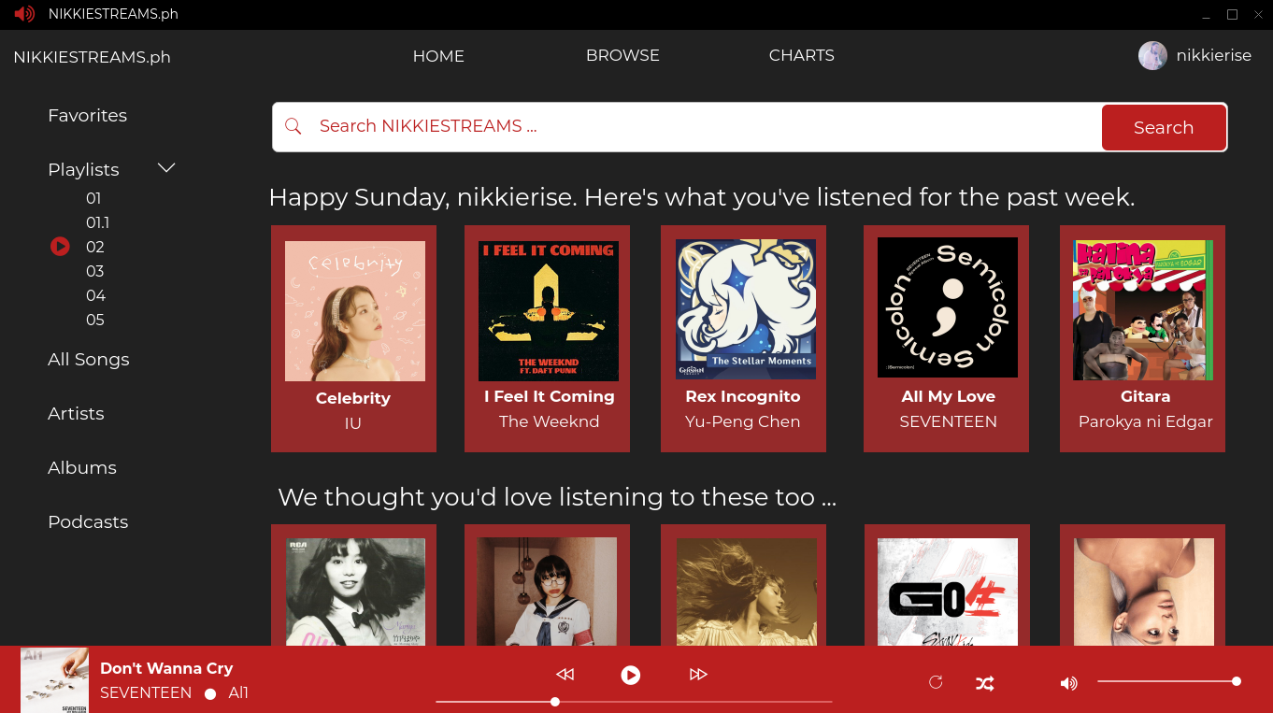Screen dimensions: 1273x713
Task: Click artist name The Weeknd
Action: tap(550, 421)
